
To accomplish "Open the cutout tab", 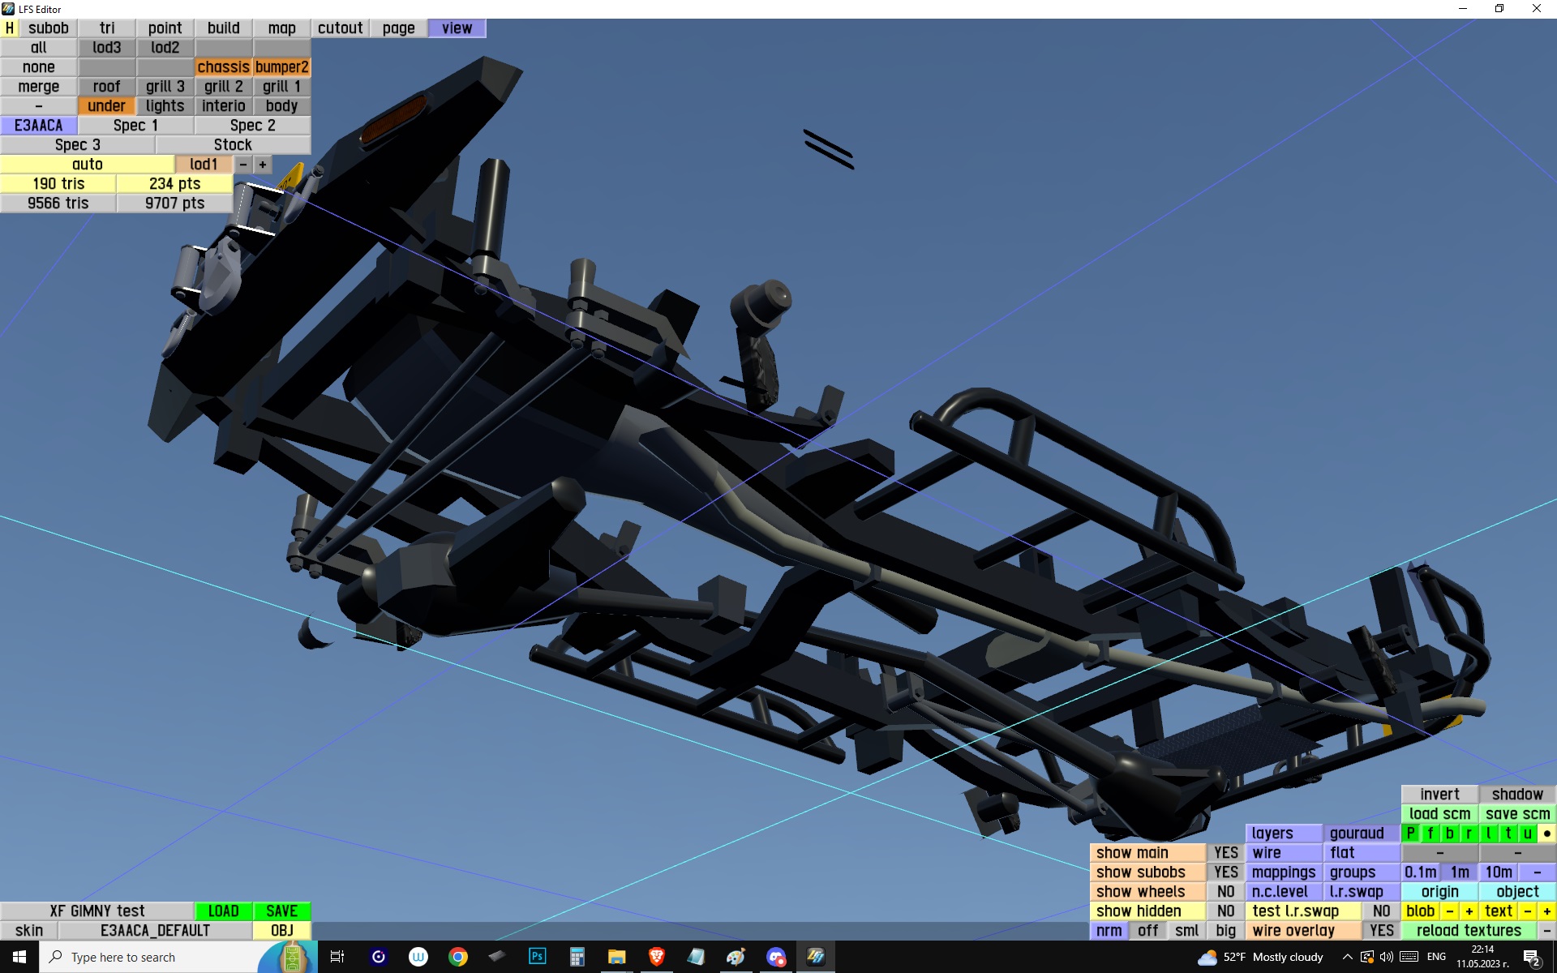I will click(340, 28).
